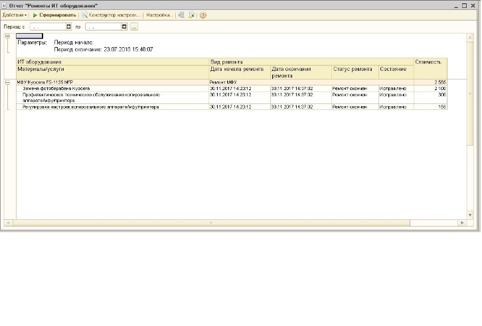Image resolution: width=482 pixels, height=326 pixels.
Task: Collapse the МФУ Kyocera FS-1135 MFP group
Action: 8,82
